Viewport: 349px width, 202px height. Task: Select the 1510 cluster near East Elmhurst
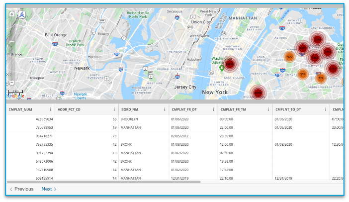point(318,40)
